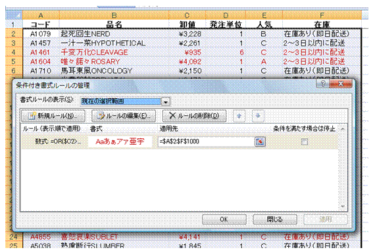Click the red popularity cell A in row 5
The image size is (373, 252).
point(264,62)
